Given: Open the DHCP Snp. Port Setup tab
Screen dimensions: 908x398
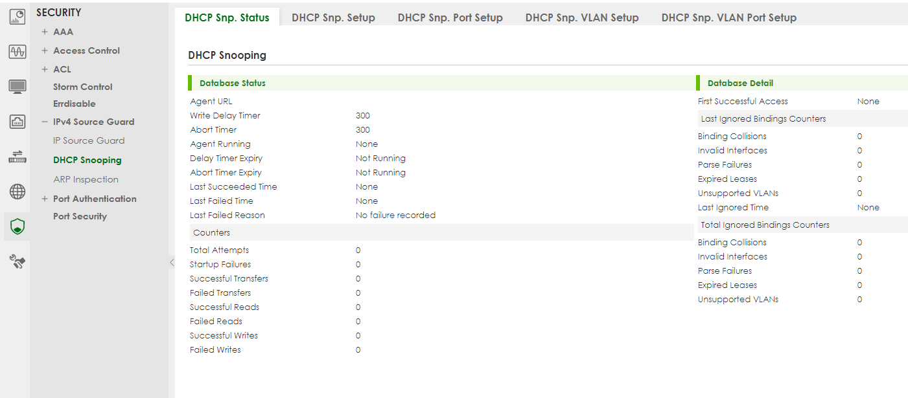Looking at the screenshot, I should click(450, 17).
